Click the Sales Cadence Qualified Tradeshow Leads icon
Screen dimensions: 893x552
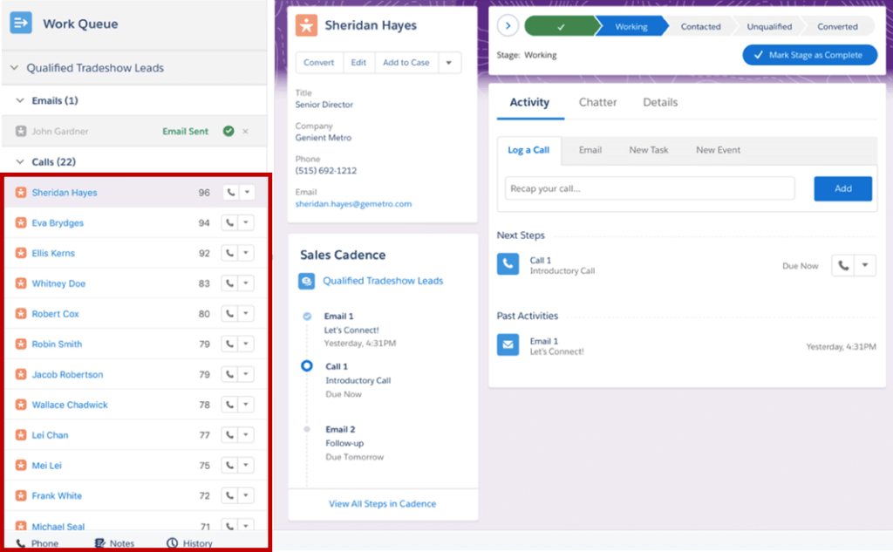click(x=307, y=282)
